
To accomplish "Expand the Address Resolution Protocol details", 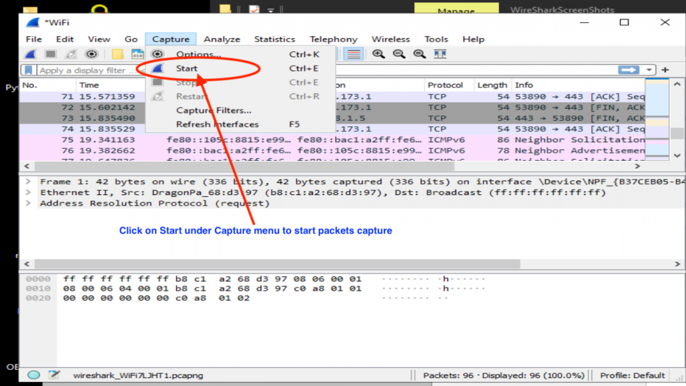I will [27, 203].
